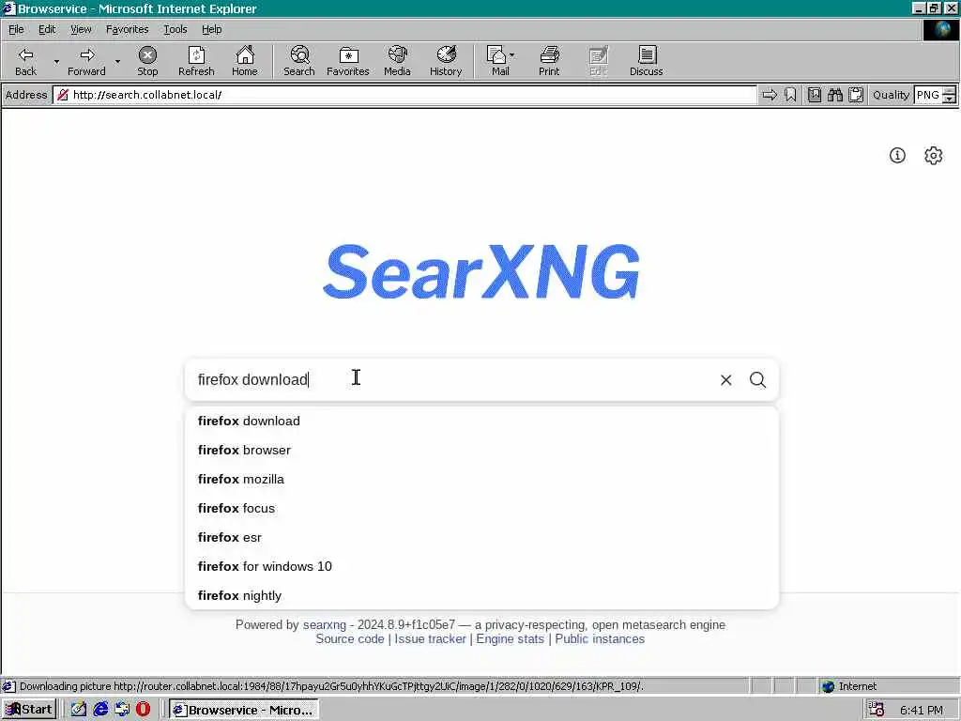Image resolution: width=961 pixels, height=721 pixels.
Task: Click the Browservice taskbar button
Action: coord(244,710)
